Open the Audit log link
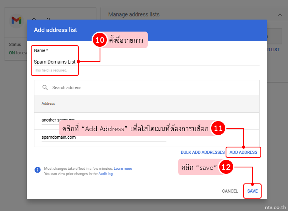Image resolution: width=288 pixels, height=211 pixels. pyautogui.click(x=106, y=174)
